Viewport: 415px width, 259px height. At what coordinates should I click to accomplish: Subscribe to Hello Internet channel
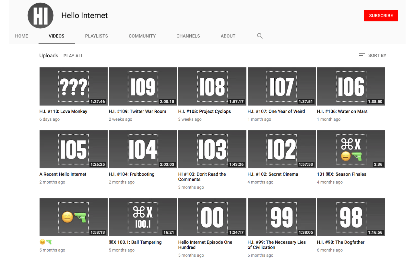381,16
